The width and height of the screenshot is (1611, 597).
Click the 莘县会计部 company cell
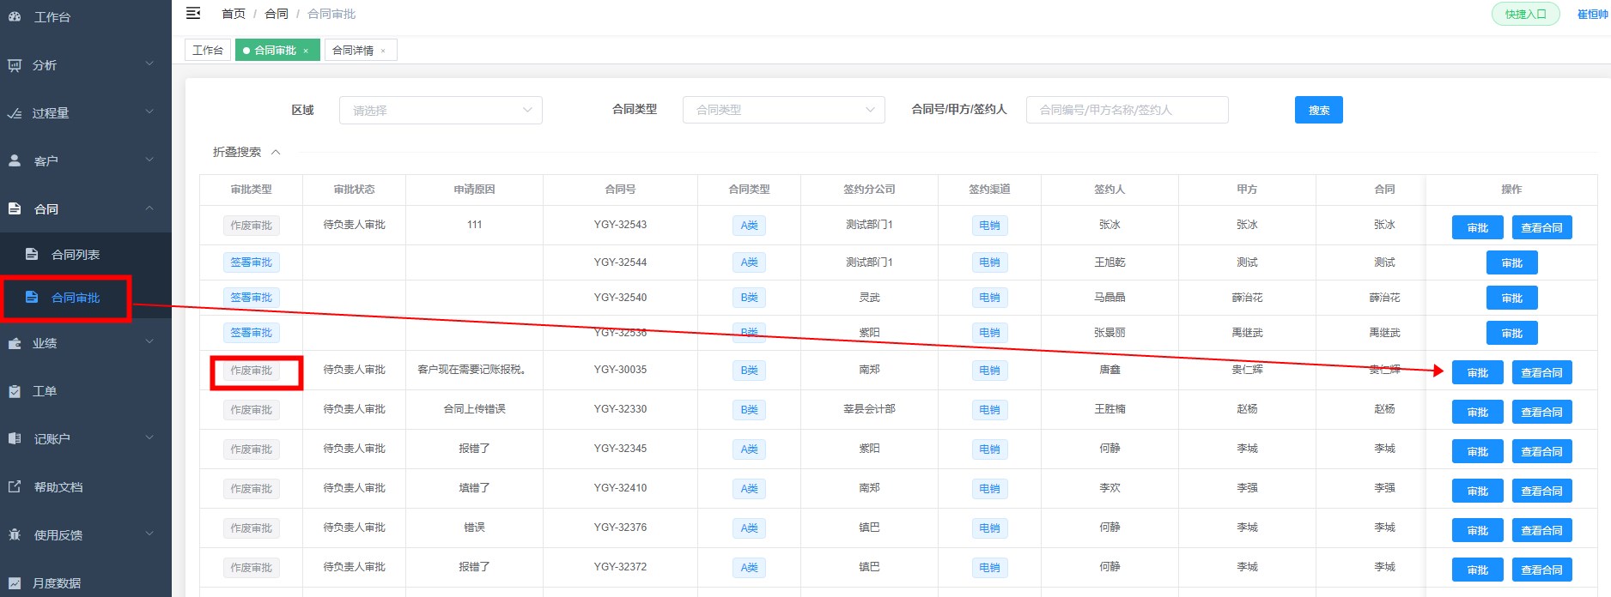point(869,409)
